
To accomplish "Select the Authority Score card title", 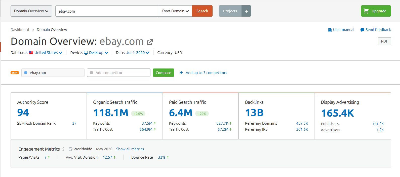I will (x=33, y=102).
